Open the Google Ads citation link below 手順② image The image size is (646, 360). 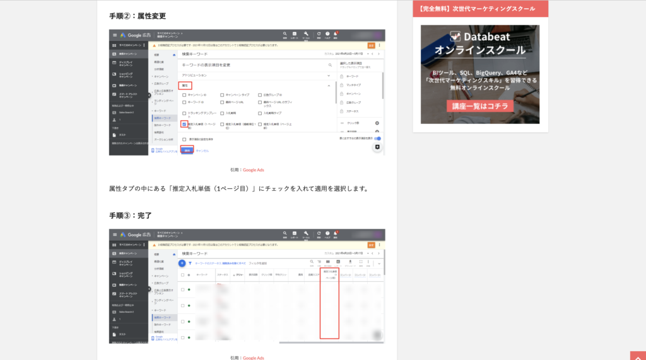coord(253,170)
